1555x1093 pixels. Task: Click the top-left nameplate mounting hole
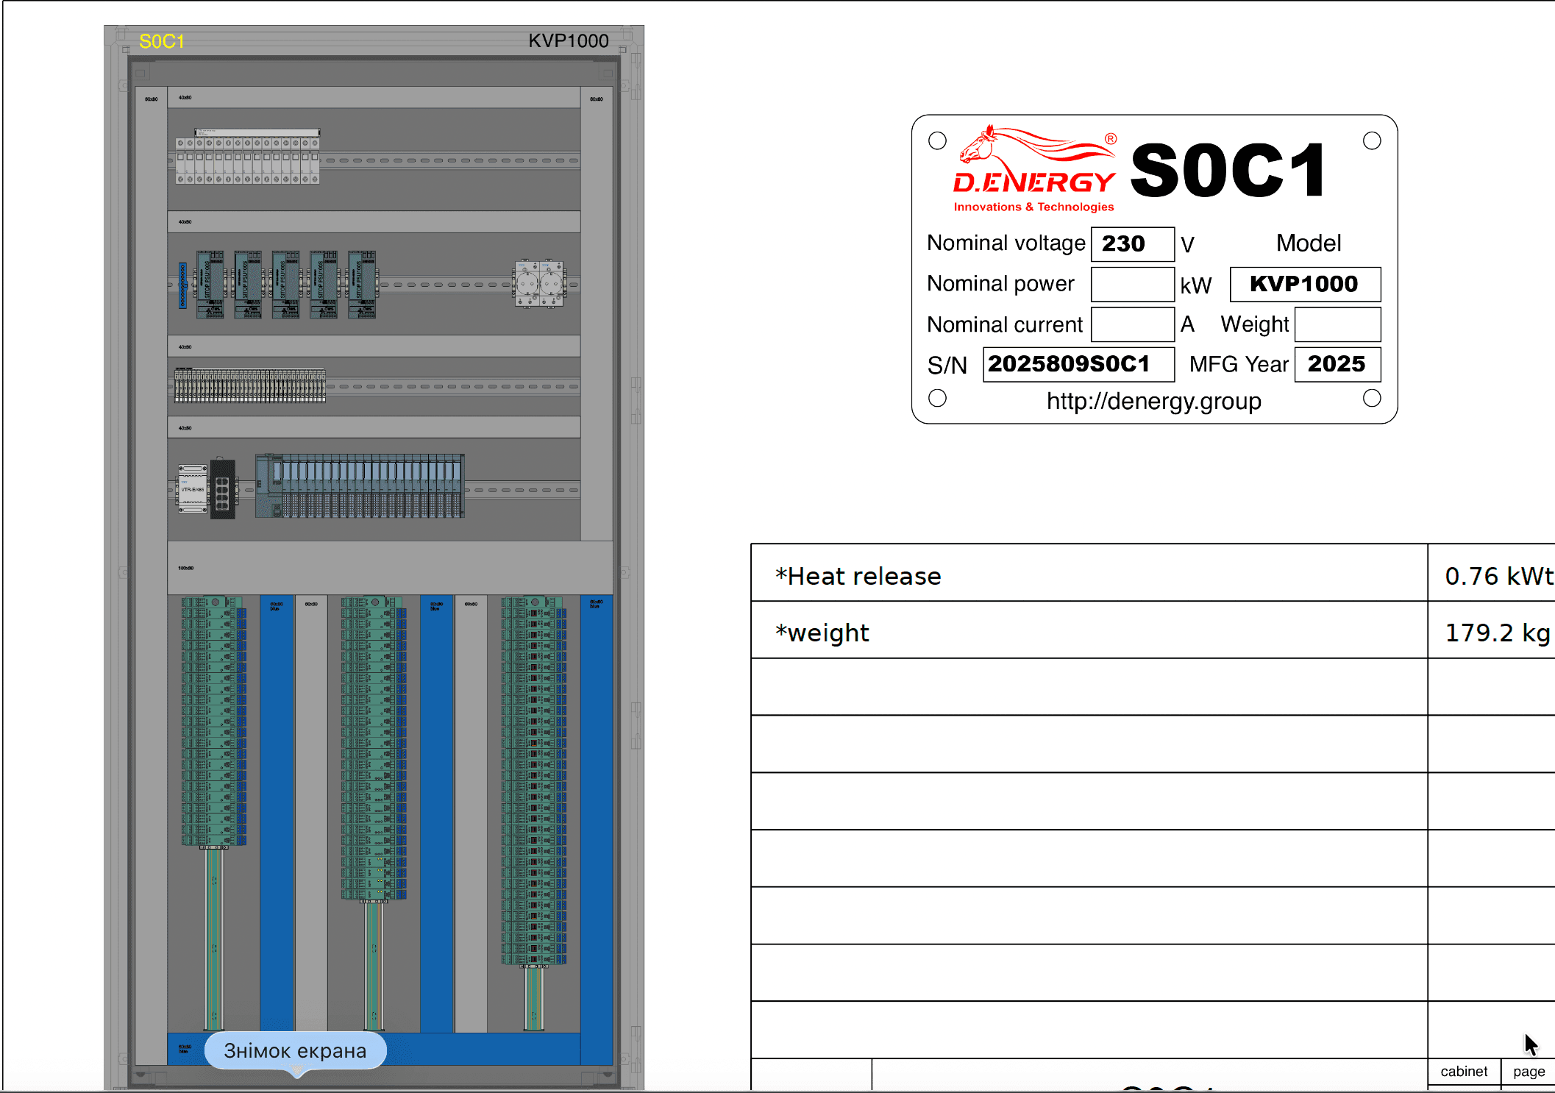pyautogui.click(x=938, y=140)
